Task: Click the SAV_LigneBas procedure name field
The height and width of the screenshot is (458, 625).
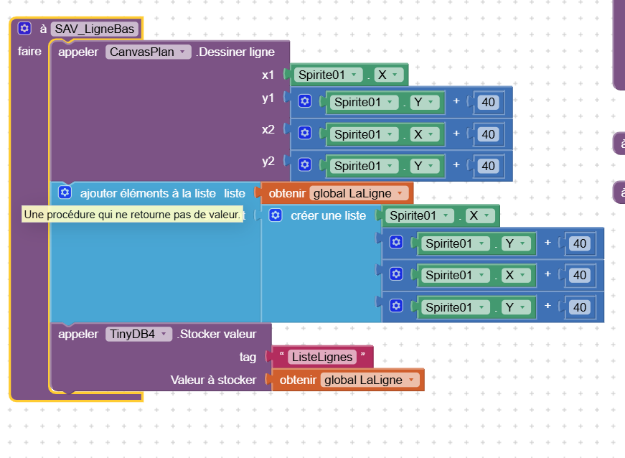Action: [x=95, y=29]
